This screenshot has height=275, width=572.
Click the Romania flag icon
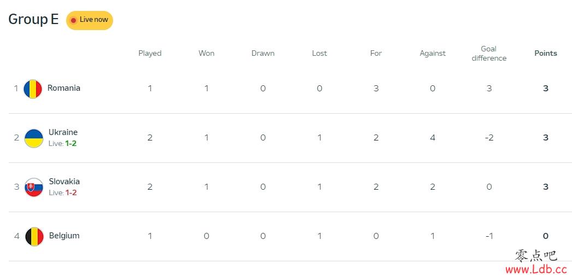(x=33, y=89)
